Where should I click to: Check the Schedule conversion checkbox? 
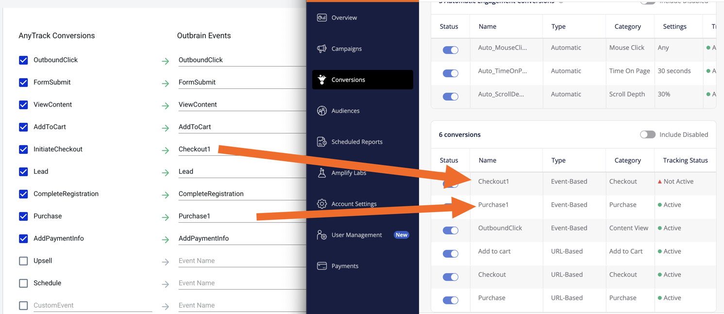23,283
